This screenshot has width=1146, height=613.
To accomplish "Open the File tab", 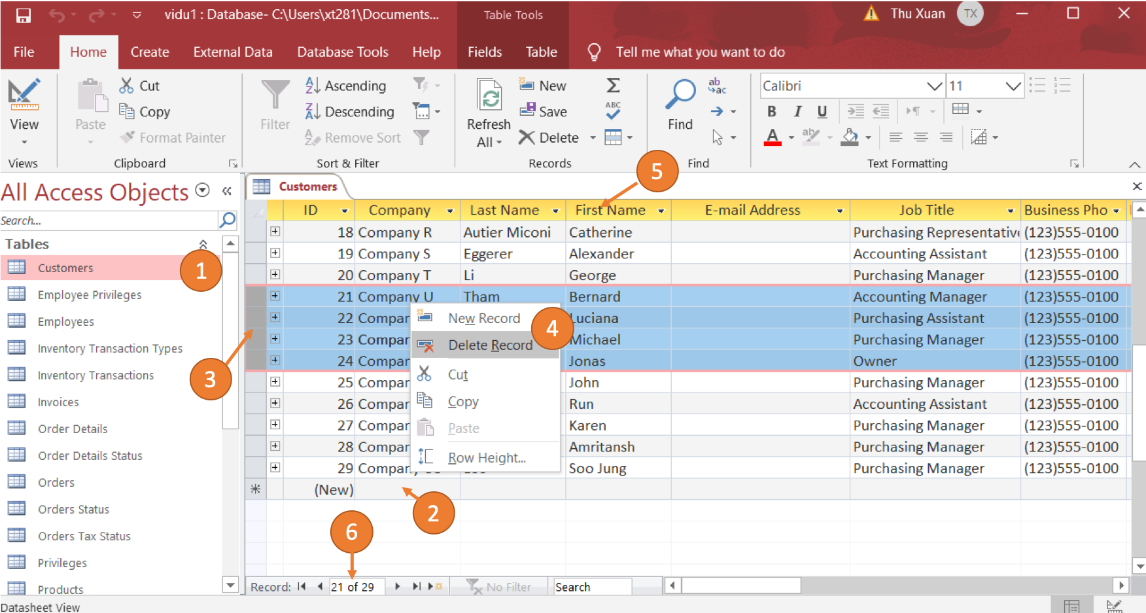I will 24,52.
